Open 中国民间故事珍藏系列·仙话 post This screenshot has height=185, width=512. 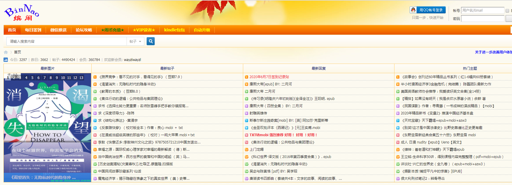click(120, 171)
